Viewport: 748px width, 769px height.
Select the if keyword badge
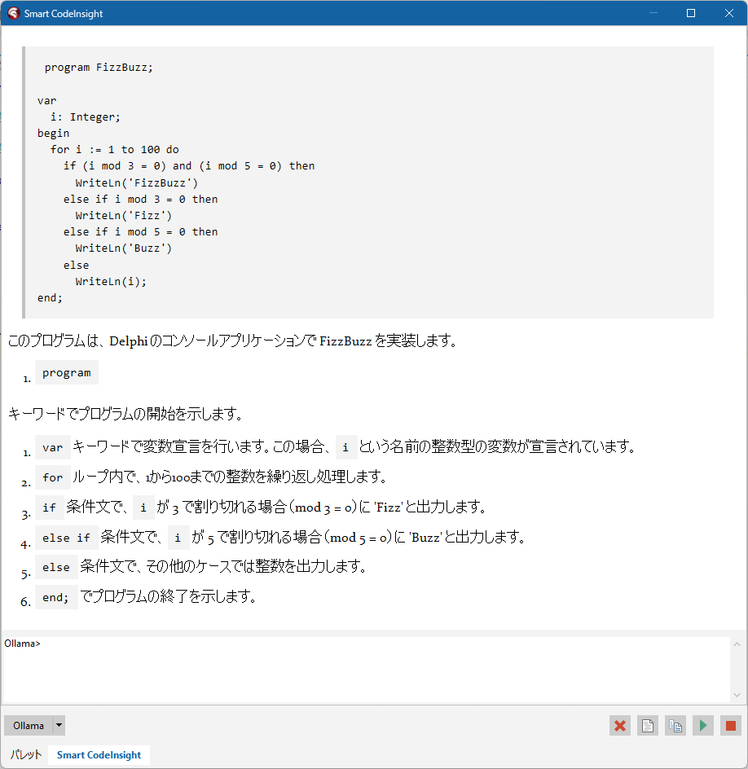pyautogui.click(x=49, y=507)
